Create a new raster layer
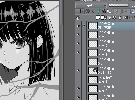Image resolution: width=135 pixels, height=100 pixels. (98, 17)
